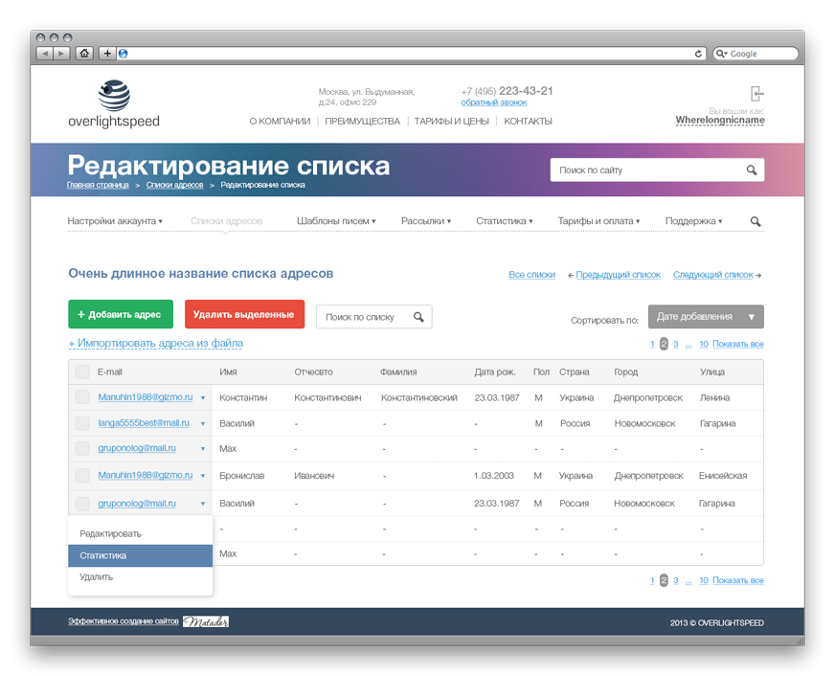Select the Списки адресов tab

pyautogui.click(x=226, y=221)
